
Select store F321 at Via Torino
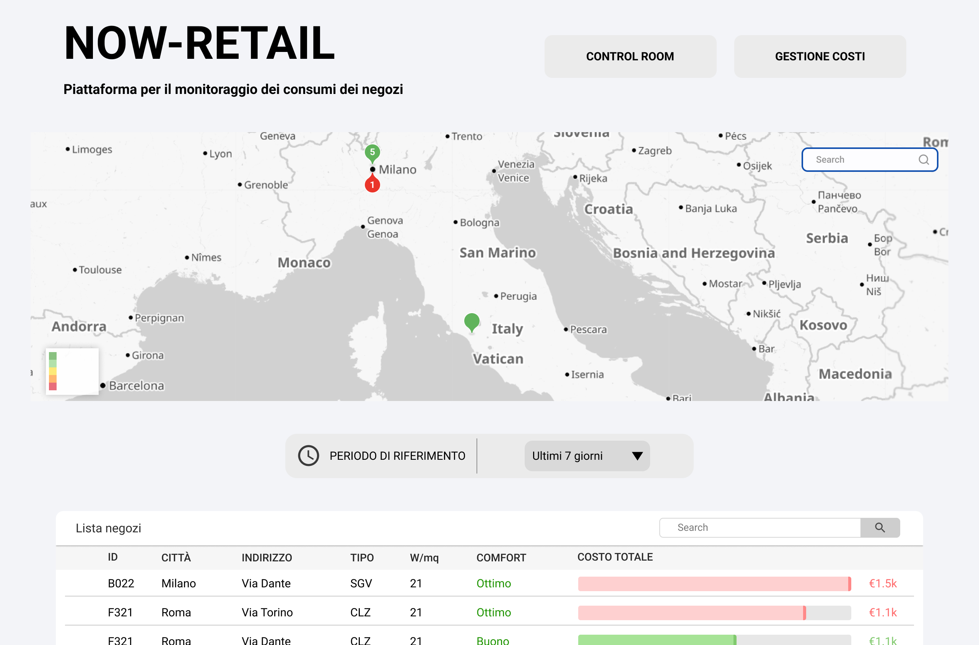pyautogui.click(x=120, y=612)
